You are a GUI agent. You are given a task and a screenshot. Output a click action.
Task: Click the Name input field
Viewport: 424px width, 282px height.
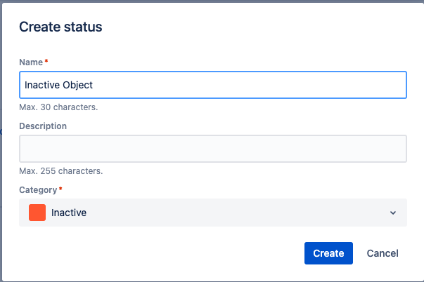(212, 85)
